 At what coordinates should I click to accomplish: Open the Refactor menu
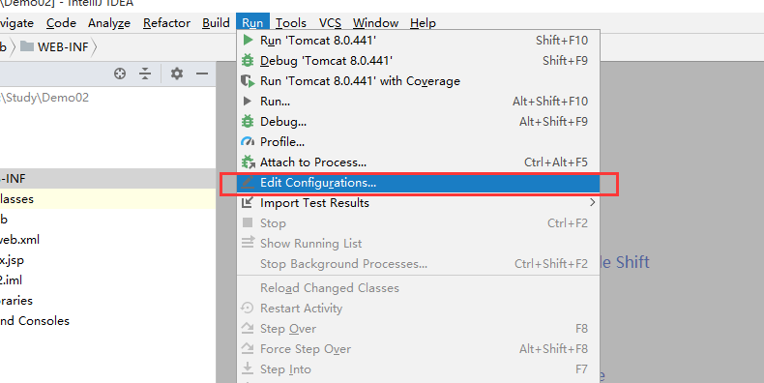(166, 23)
